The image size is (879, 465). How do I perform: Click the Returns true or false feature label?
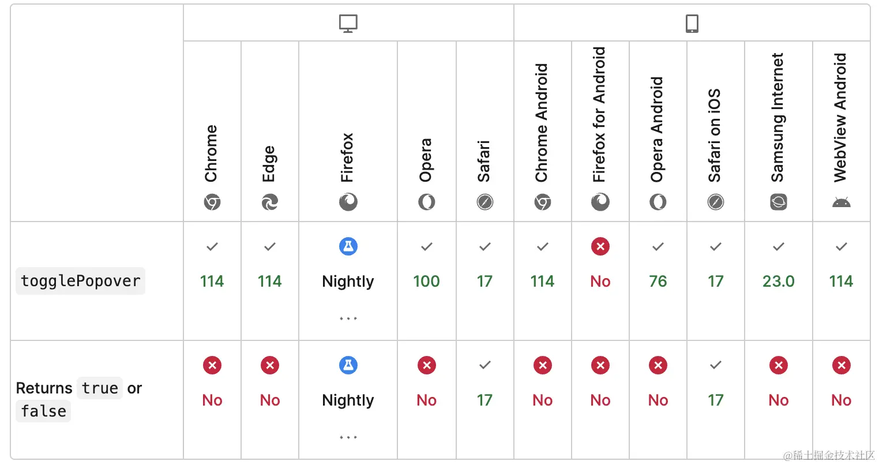point(79,399)
